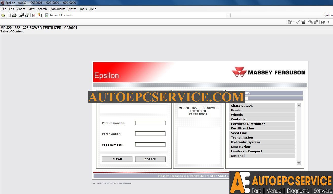Open the Zoom menu

(x=21, y=9)
